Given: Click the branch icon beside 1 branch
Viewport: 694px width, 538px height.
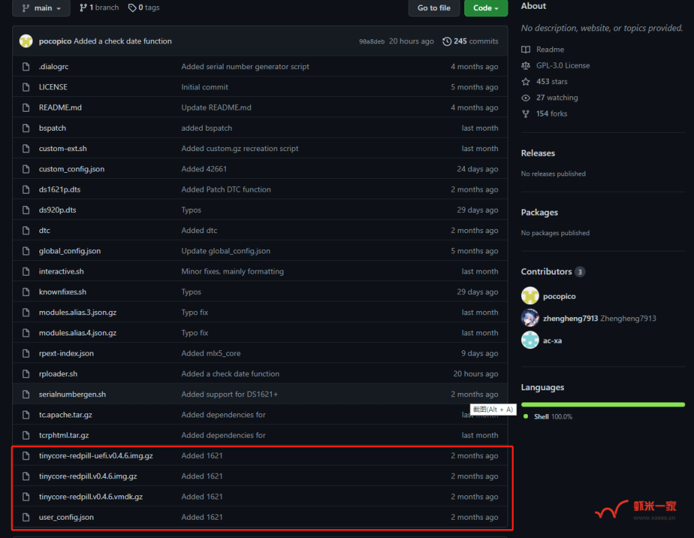Looking at the screenshot, I should (83, 7).
